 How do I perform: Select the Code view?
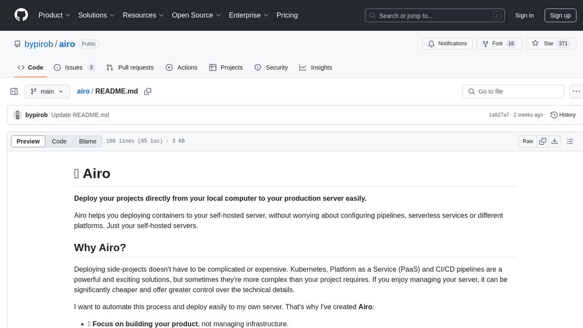coord(59,141)
